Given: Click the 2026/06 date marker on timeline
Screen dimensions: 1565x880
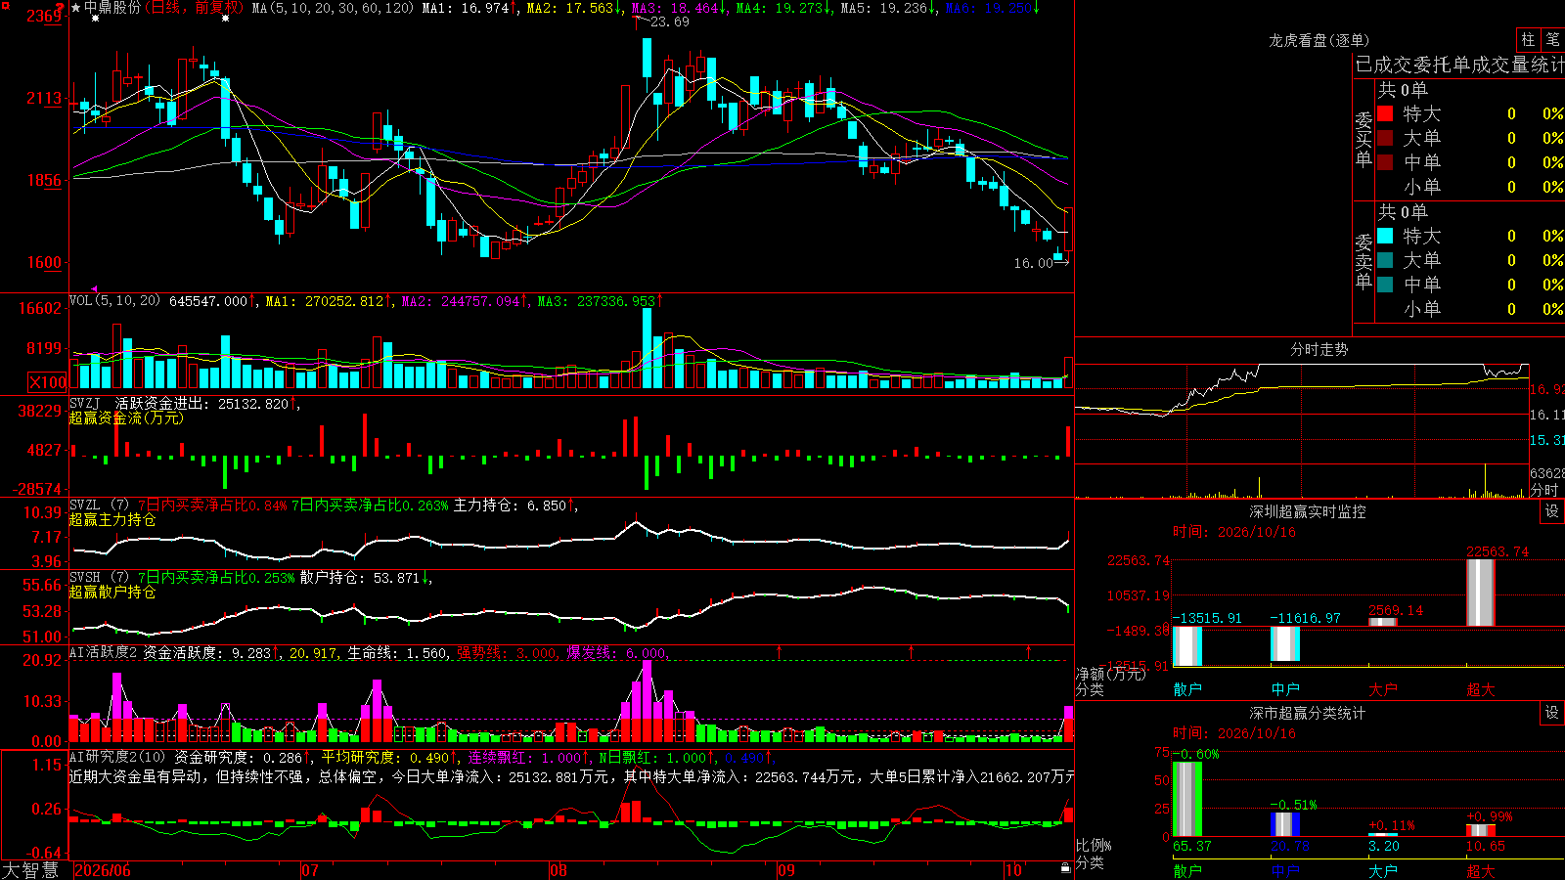Looking at the screenshot, I should click(103, 869).
